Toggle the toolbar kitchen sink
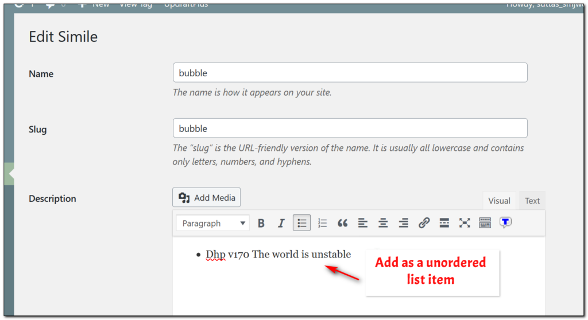 (485, 223)
